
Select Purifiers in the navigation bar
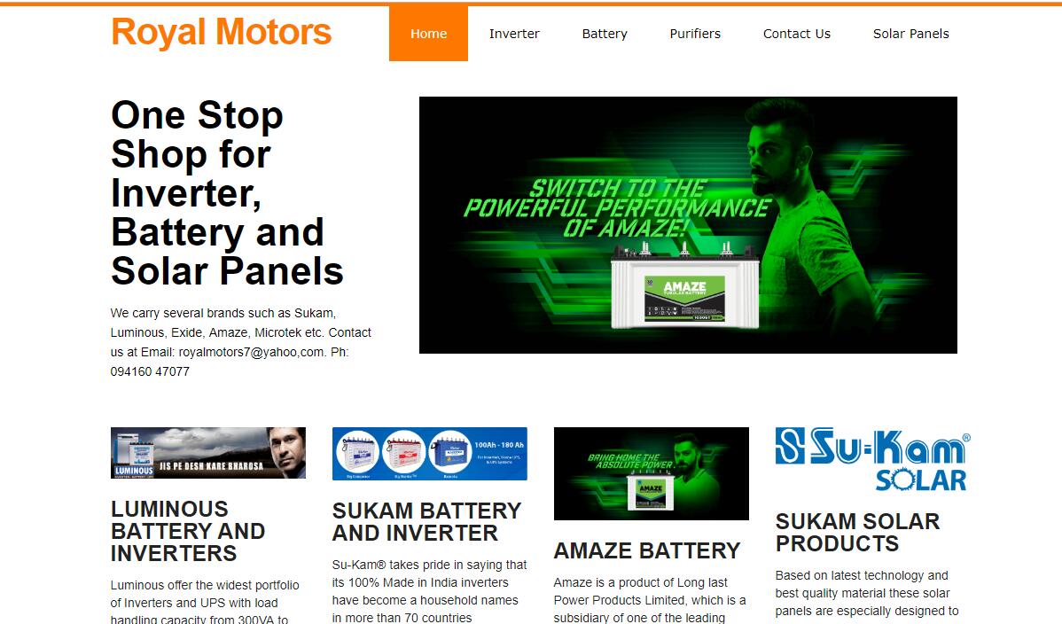coord(695,33)
